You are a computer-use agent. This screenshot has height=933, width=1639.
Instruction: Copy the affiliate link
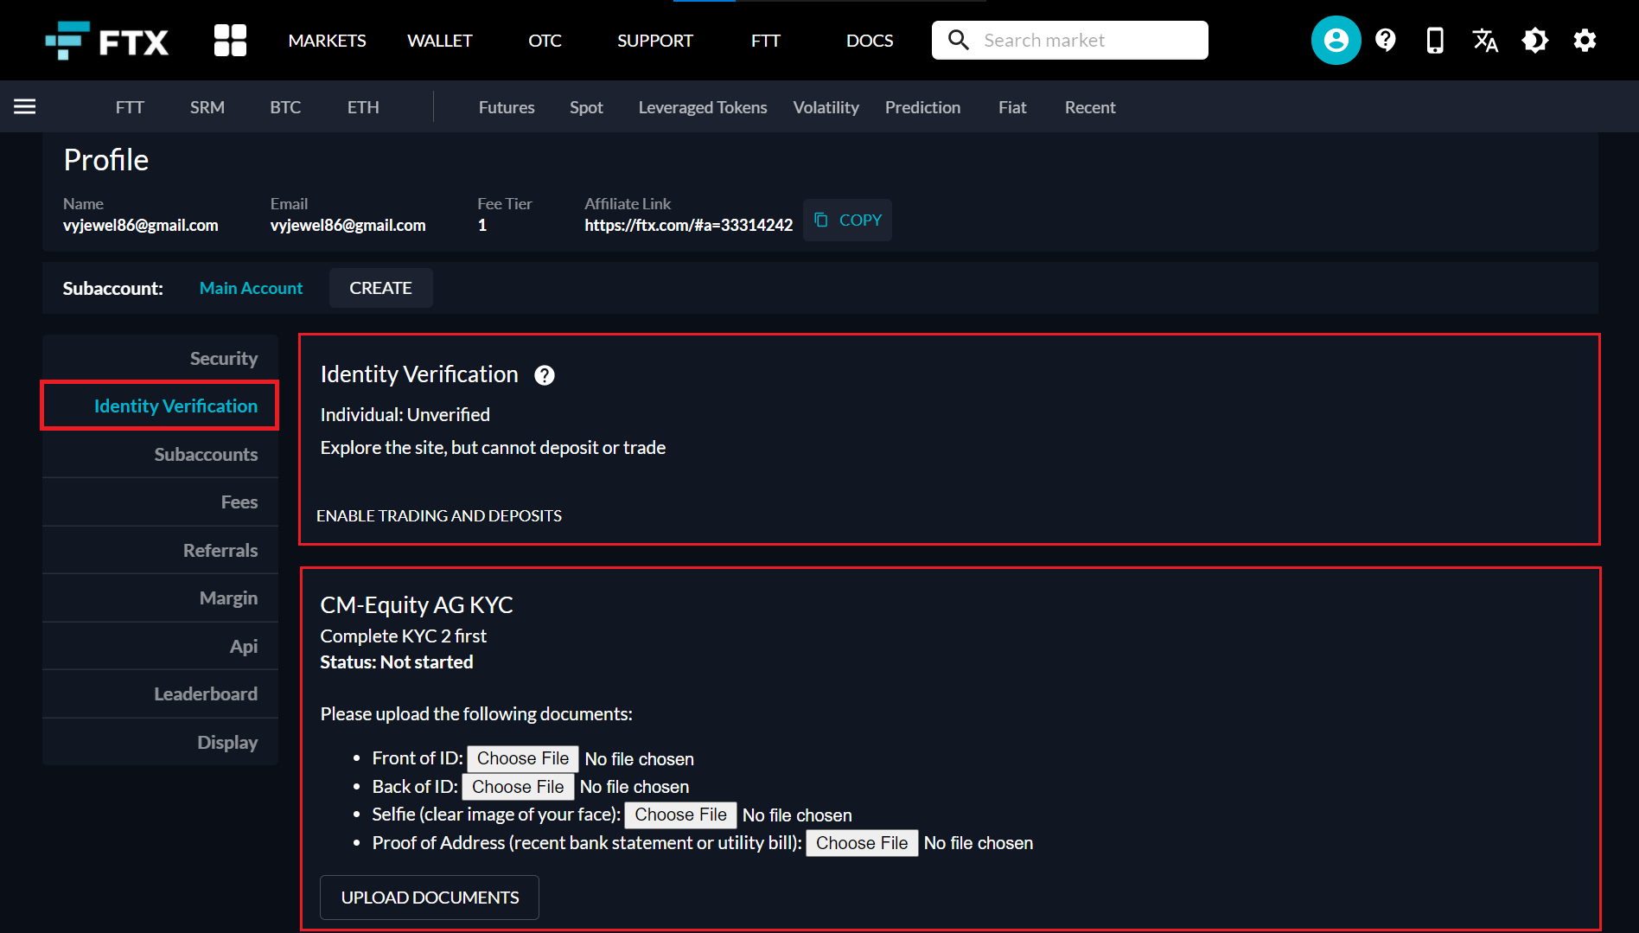pos(848,220)
